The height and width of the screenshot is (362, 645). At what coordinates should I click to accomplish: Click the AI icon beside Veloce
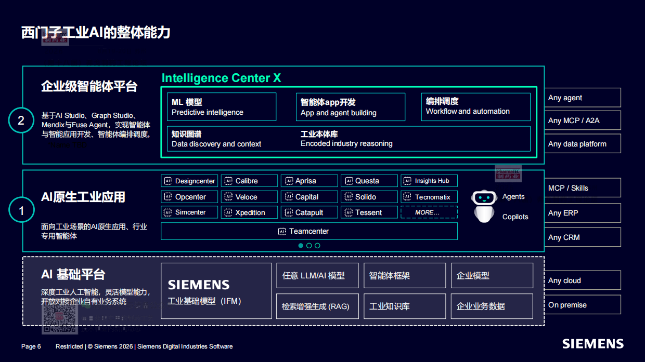228,197
